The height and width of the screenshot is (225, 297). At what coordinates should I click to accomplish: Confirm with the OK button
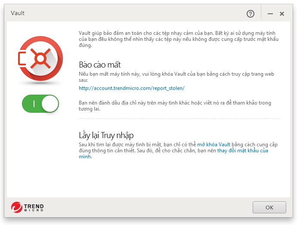pyautogui.click(x=269, y=207)
